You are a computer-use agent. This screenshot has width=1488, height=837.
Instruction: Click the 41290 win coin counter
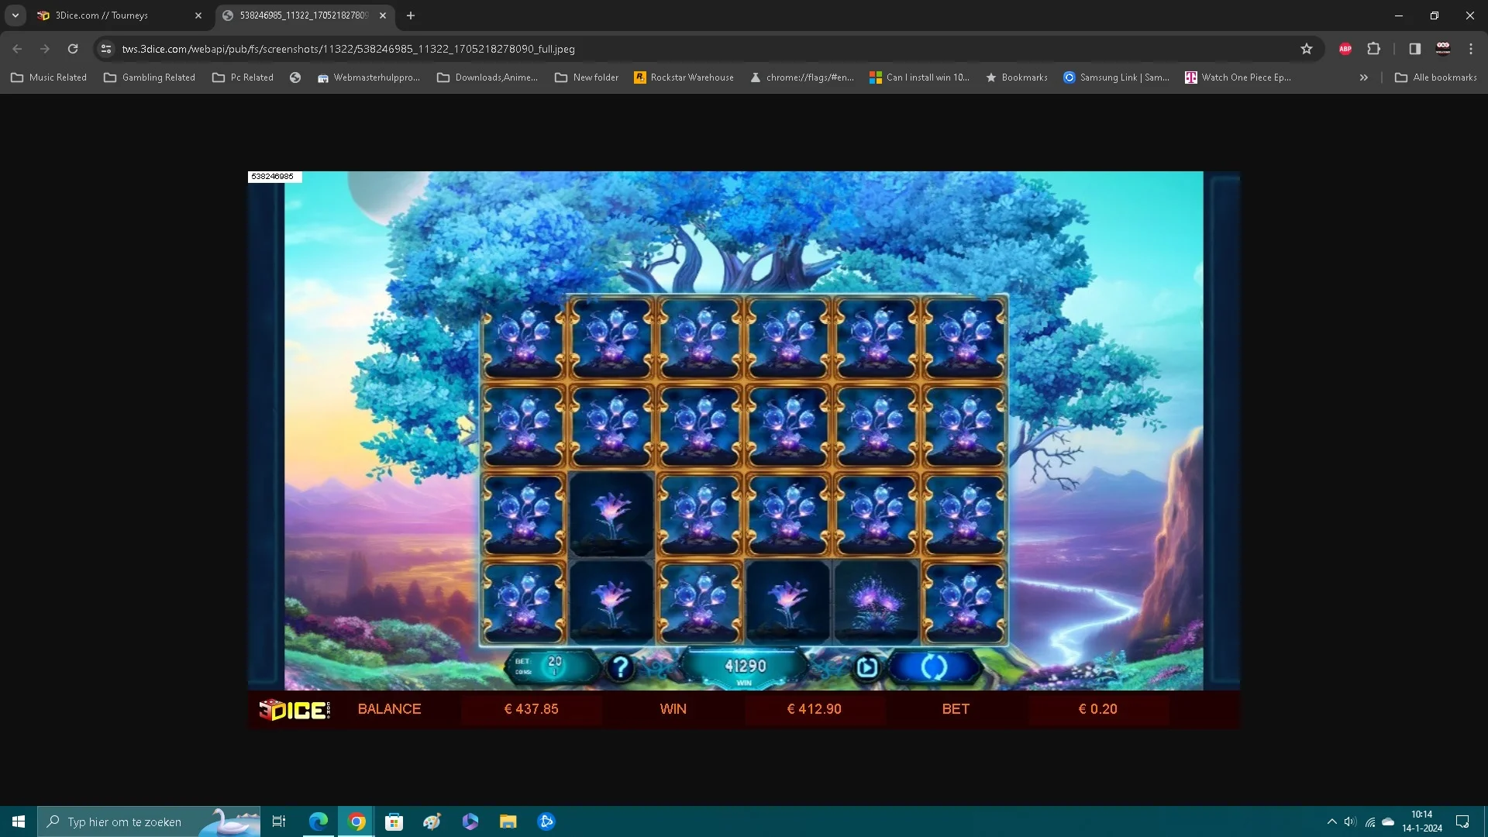click(x=745, y=666)
